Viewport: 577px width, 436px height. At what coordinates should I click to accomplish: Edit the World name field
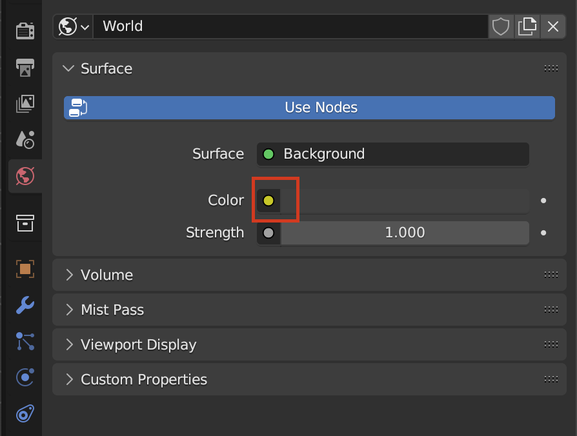click(290, 26)
